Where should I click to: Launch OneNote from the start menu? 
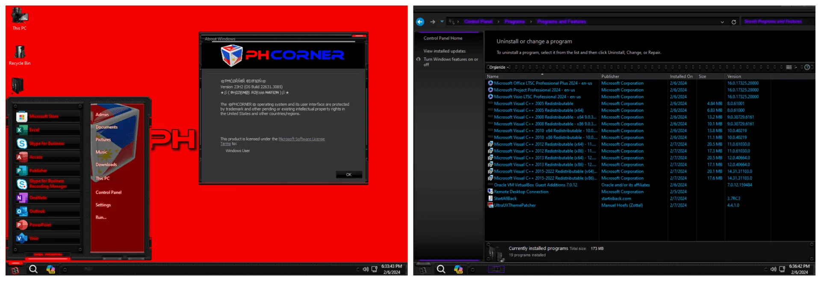47,198
